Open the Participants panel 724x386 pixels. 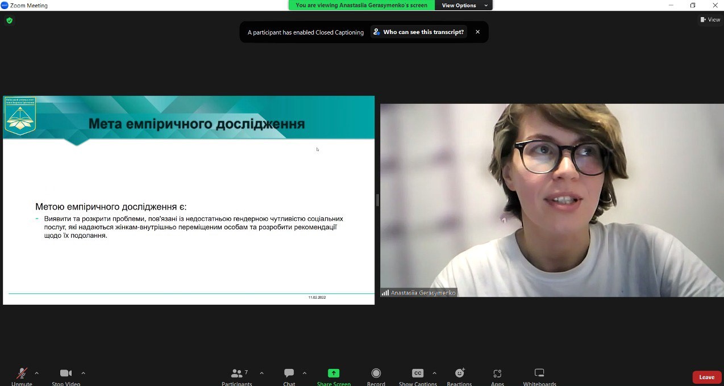pos(237,376)
